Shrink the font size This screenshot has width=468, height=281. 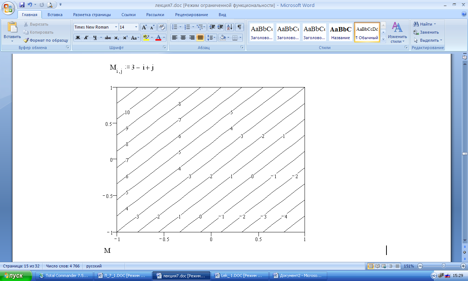pyautogui.click(x=152, y=27)
